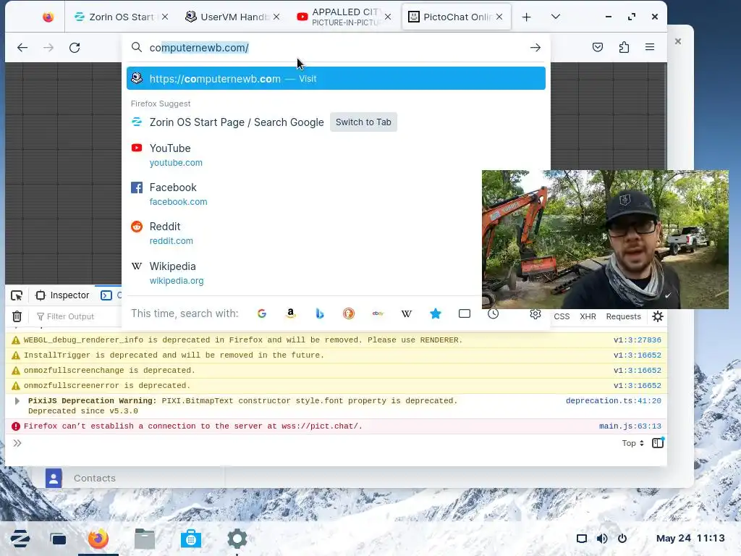Open the Top context selector dropdown

632,443
